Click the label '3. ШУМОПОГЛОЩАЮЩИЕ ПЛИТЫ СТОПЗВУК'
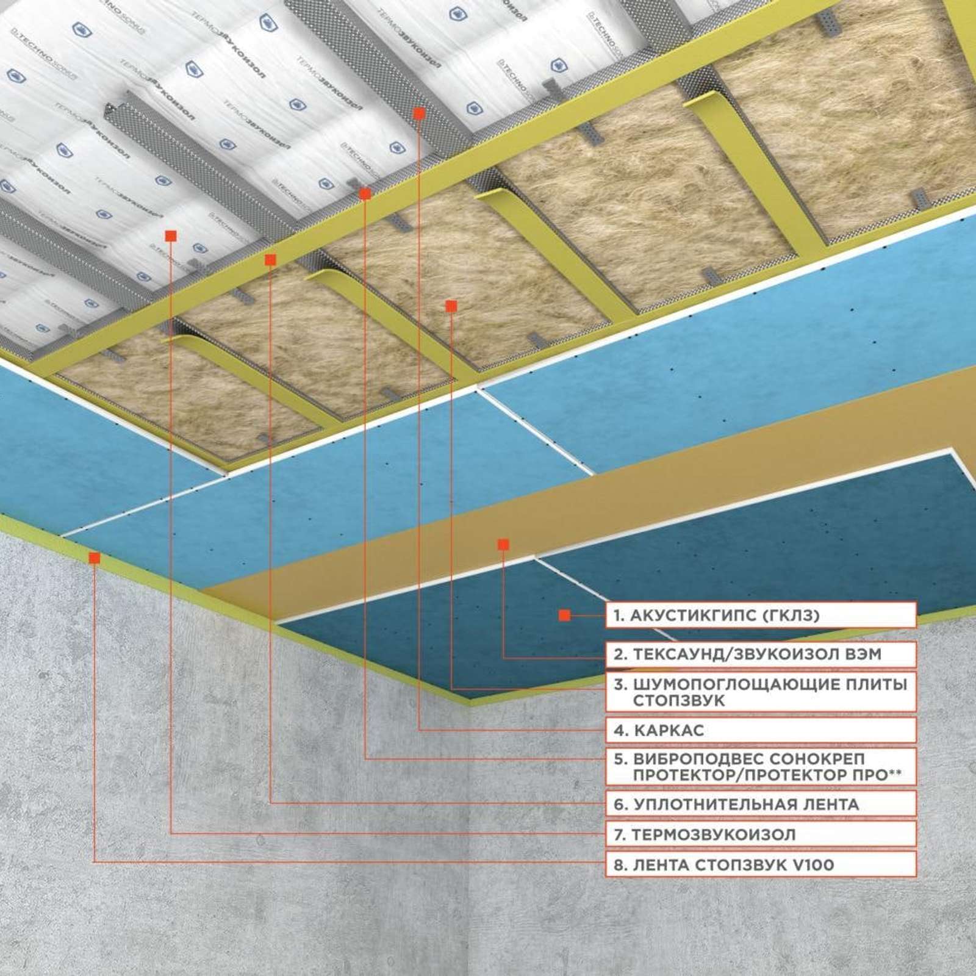 point(761,692)
